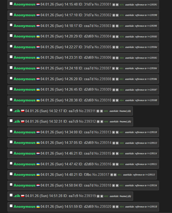Click the arrow icon on .zik post No.239312

click(102, 122)
